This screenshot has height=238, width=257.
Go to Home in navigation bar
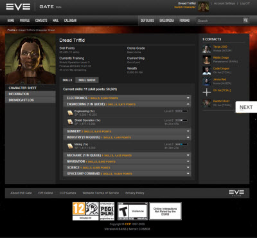[11, 21]
